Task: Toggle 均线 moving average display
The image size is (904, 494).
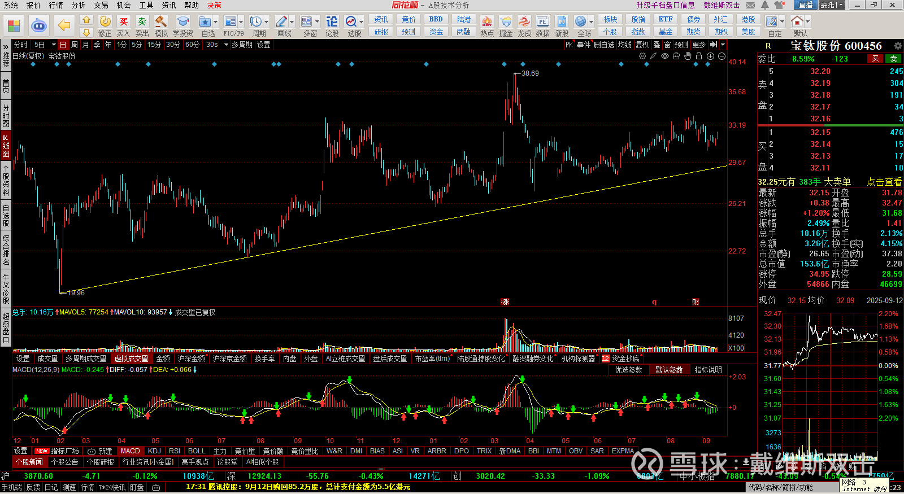Action: [624, 45]
